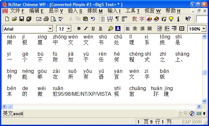Screen dimensions: 209x126
Task: Open the red E dictionary book icon
Action: [x=156, y=19]
